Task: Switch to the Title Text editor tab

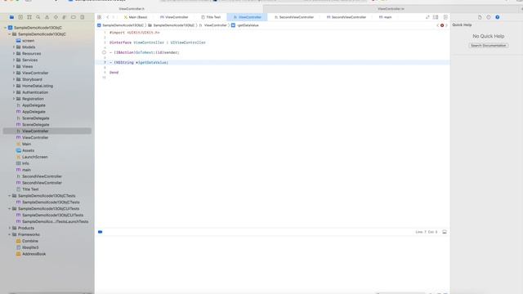Action: click(211, 17)
